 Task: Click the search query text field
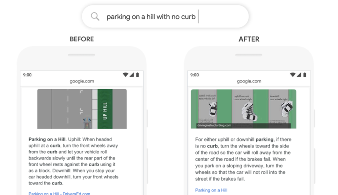(x=165, y=17)
